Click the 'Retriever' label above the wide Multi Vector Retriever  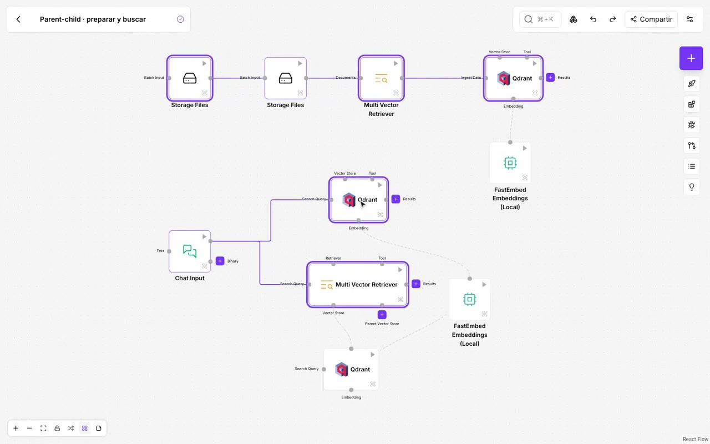pos(333,258)
